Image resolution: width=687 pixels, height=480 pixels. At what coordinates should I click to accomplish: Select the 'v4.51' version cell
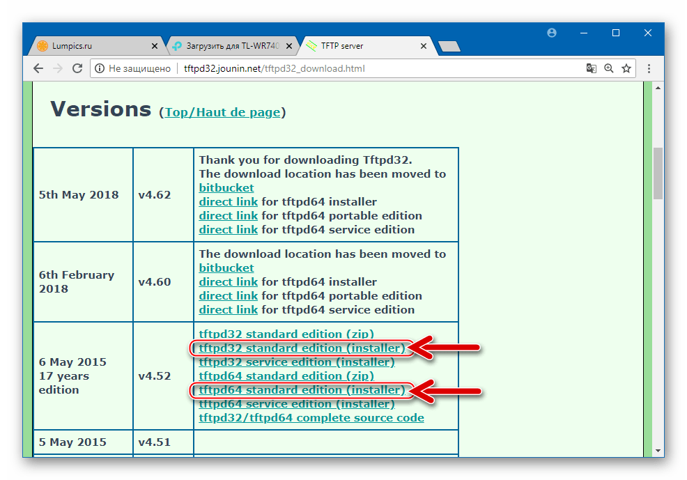point(164,442)
